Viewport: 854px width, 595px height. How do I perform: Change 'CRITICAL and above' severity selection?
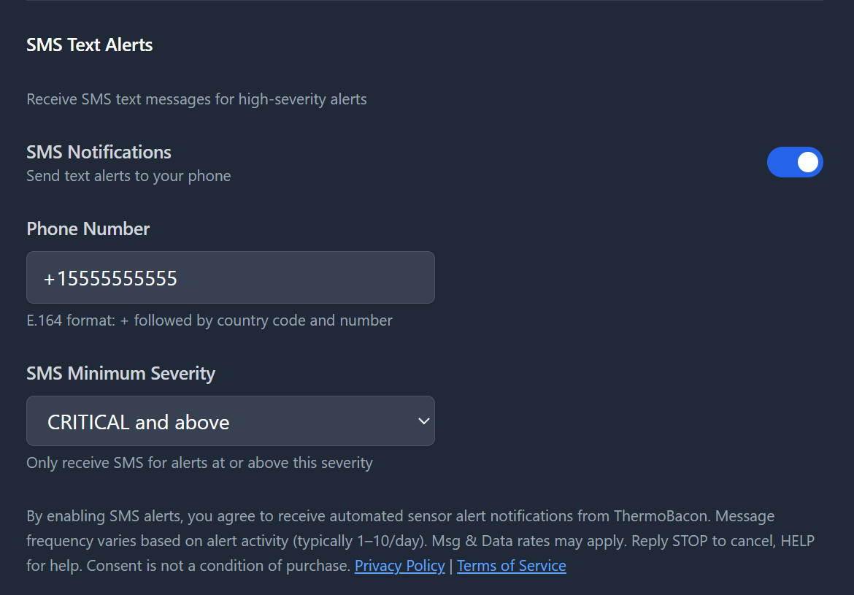231,421
